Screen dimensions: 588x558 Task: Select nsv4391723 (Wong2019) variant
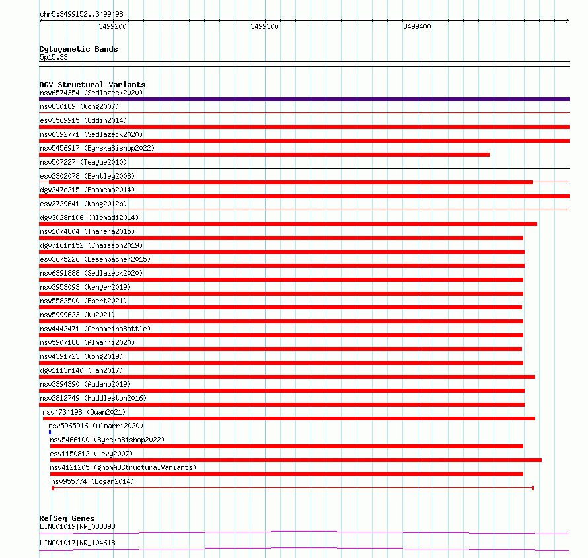click(x=81, y=356)
